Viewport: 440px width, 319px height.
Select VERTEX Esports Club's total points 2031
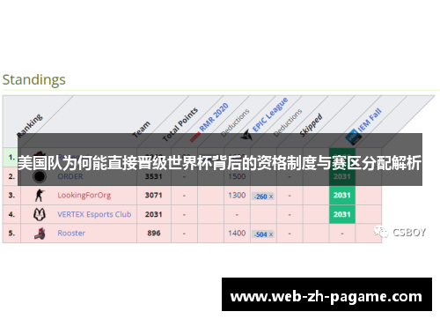(x=154, y=214)
